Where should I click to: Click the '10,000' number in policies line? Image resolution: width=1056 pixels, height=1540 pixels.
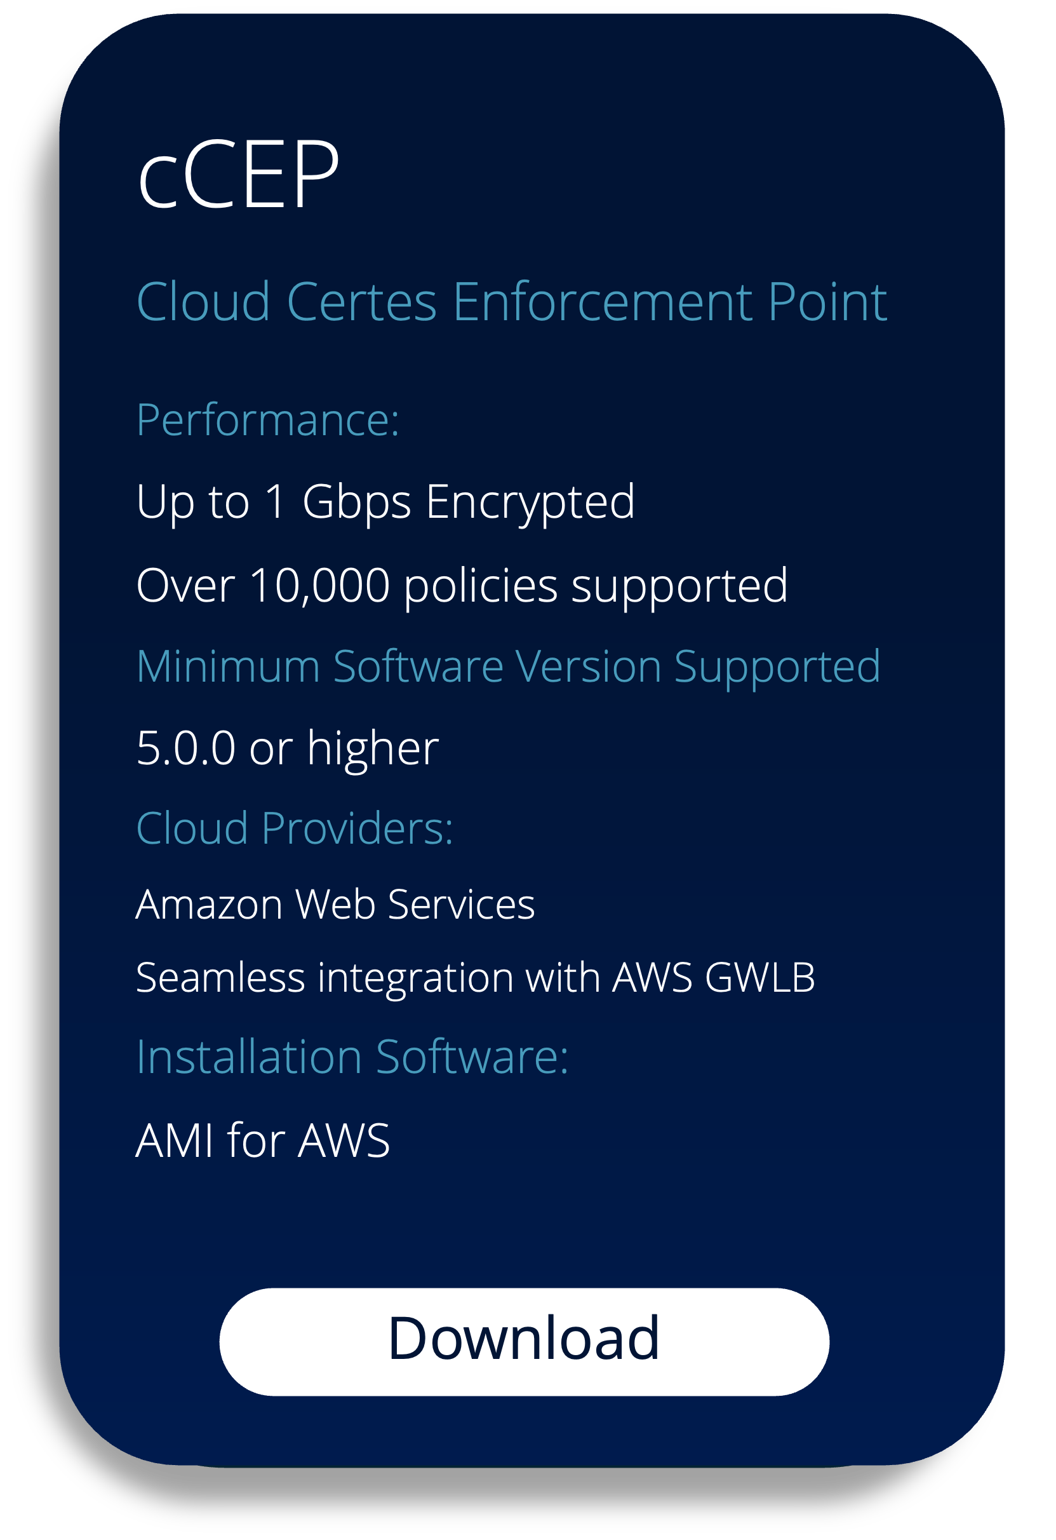pos(319,586)
